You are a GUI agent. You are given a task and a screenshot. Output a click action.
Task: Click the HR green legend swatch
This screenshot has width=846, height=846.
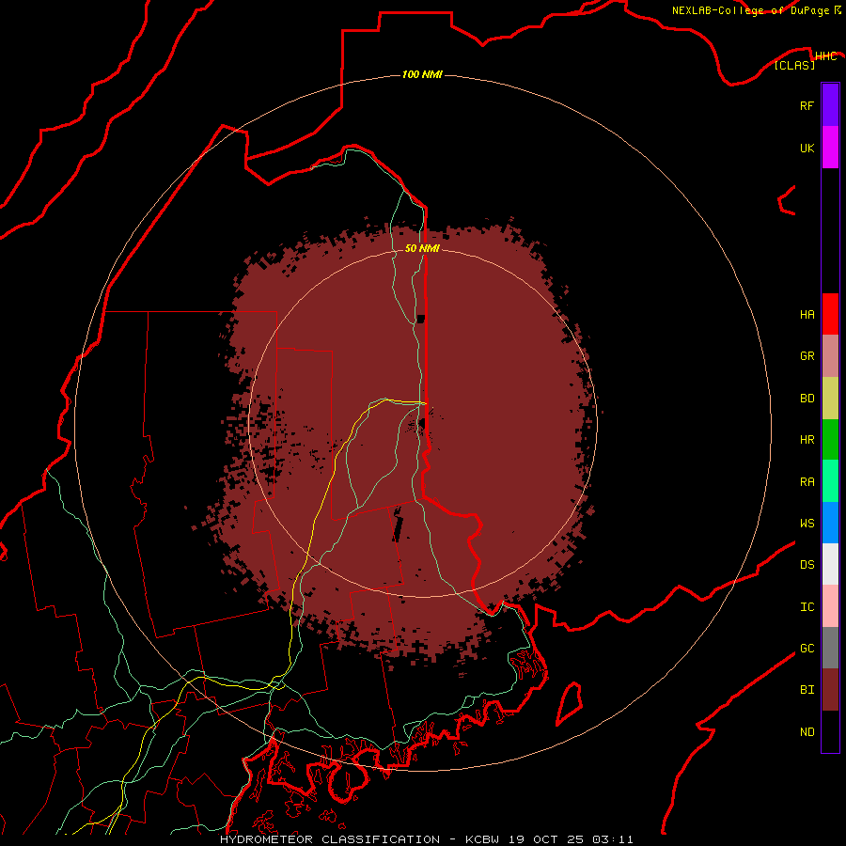click(x=830, y=440)
